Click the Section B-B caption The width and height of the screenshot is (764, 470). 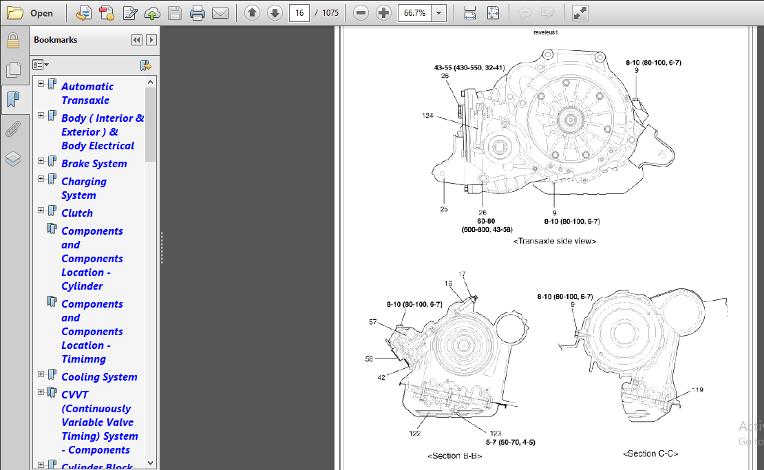[x=454, y=456]
